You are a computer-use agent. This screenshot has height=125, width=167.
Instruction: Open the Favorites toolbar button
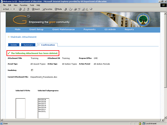click(47, 9)
